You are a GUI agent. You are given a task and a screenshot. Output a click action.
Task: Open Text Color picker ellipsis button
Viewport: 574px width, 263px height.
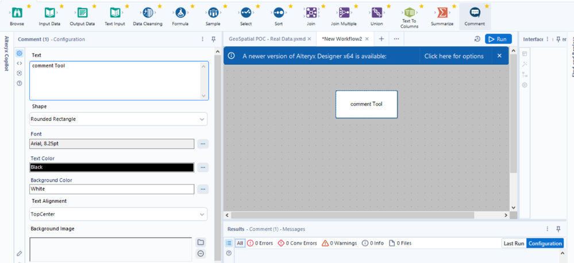203,167
